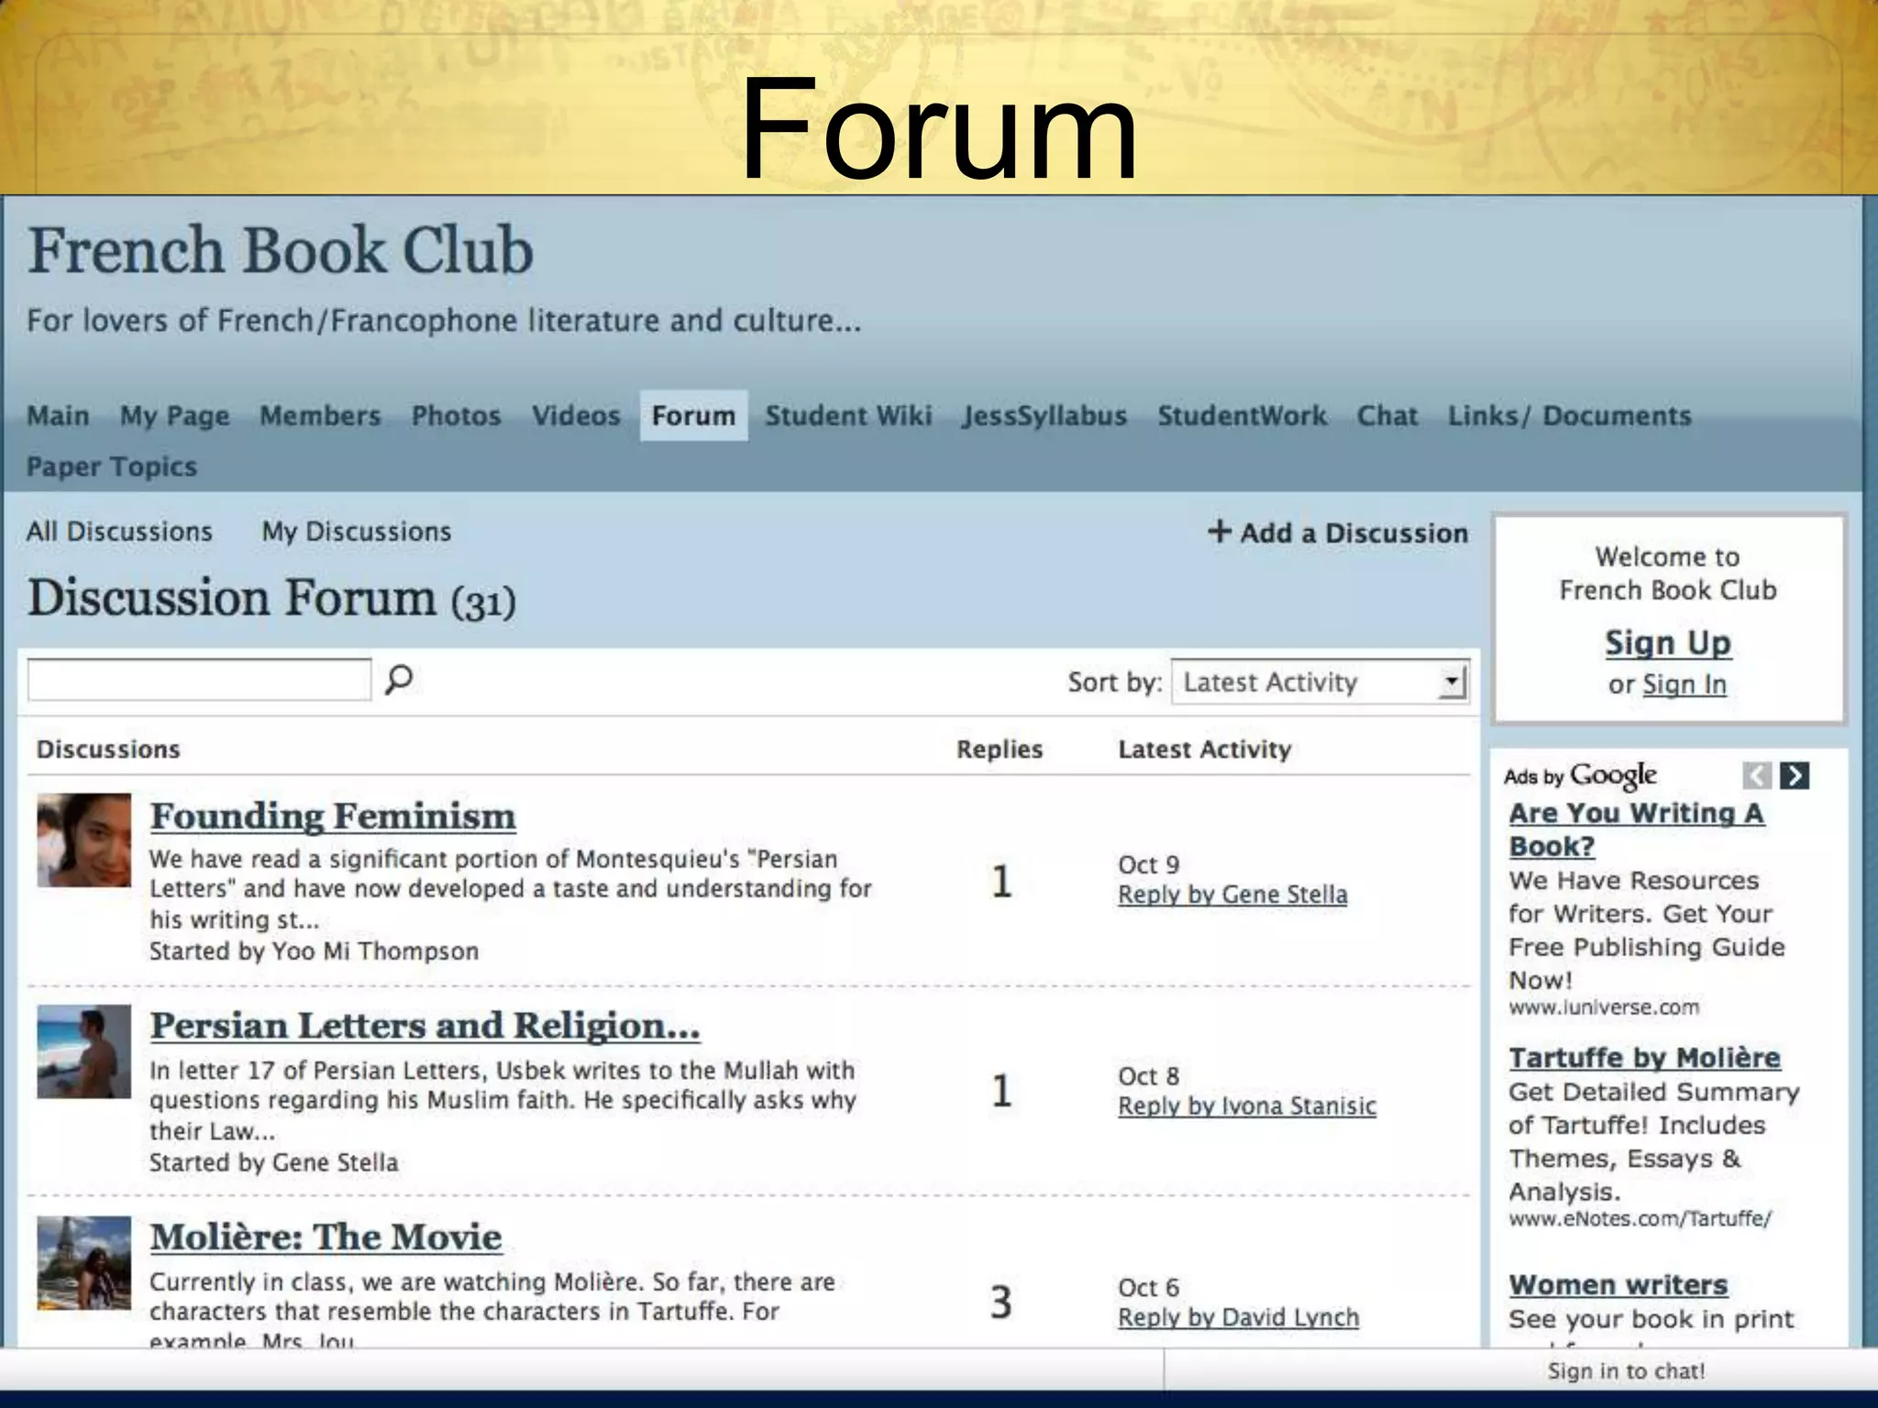Open the Founding Feminism discussion
The width and height of the screenshot is (1878, 1408).
click(333, 816)
